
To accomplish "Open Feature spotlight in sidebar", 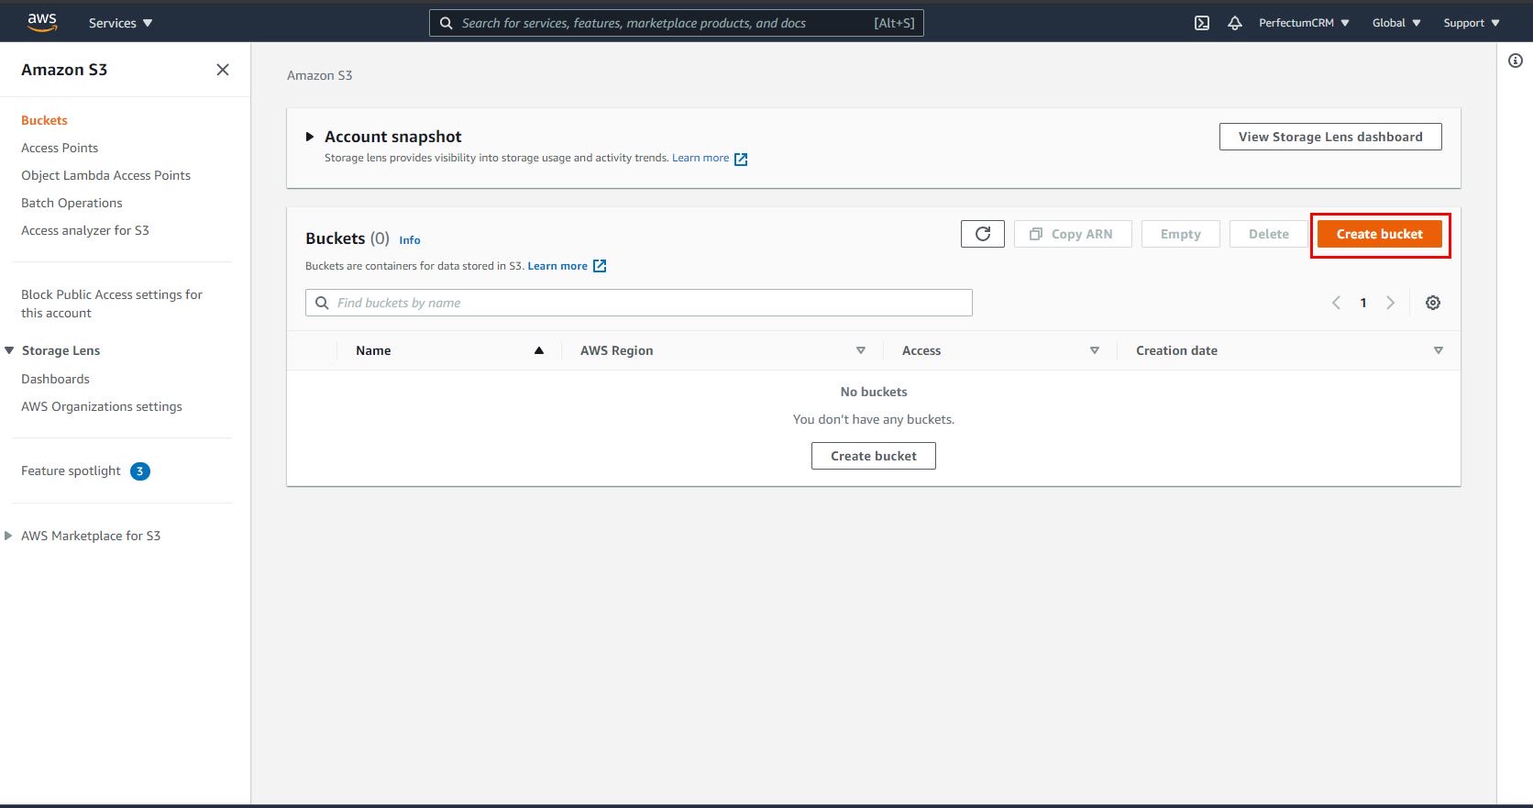I will (x=71, y=470).
